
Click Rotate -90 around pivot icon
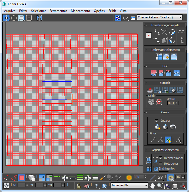point(172,40)
